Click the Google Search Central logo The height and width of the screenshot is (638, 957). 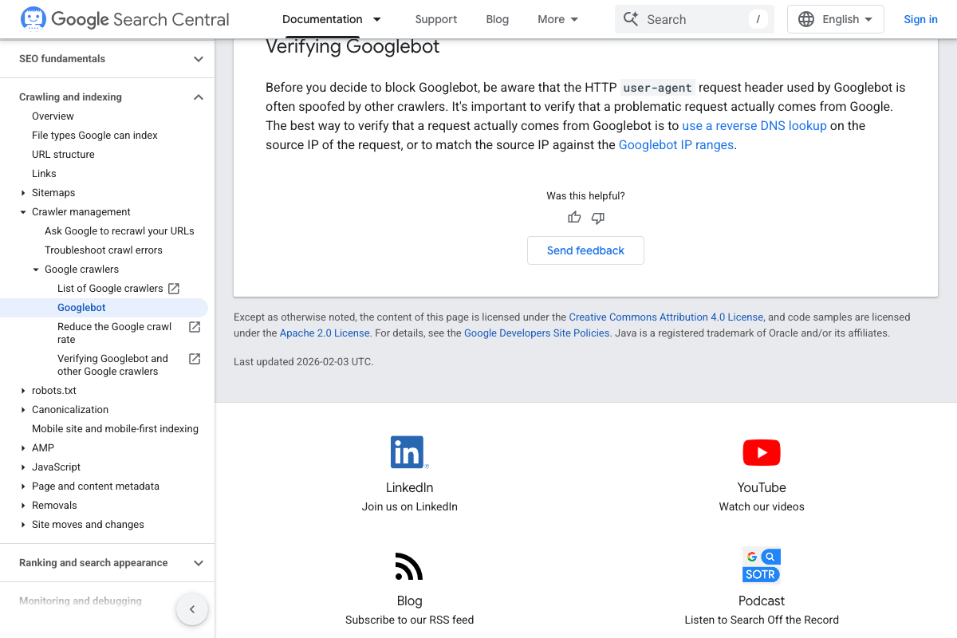pyautogui.click(x=125, y=19)
